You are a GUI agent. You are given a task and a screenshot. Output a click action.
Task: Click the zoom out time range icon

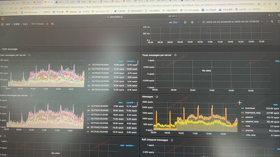pyautogui.click(x=272, y=21)
